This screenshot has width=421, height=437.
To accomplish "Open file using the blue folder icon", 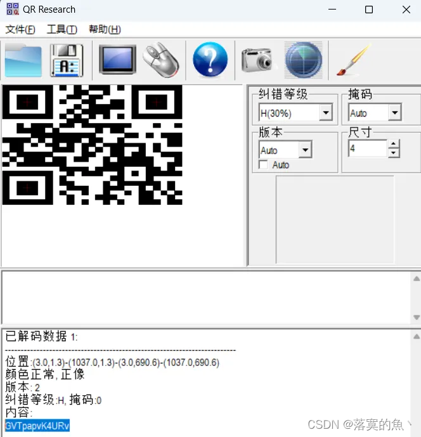I will pos(23,60).
